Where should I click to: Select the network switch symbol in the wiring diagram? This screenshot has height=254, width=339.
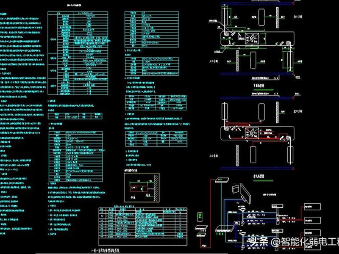coord(225,229)
